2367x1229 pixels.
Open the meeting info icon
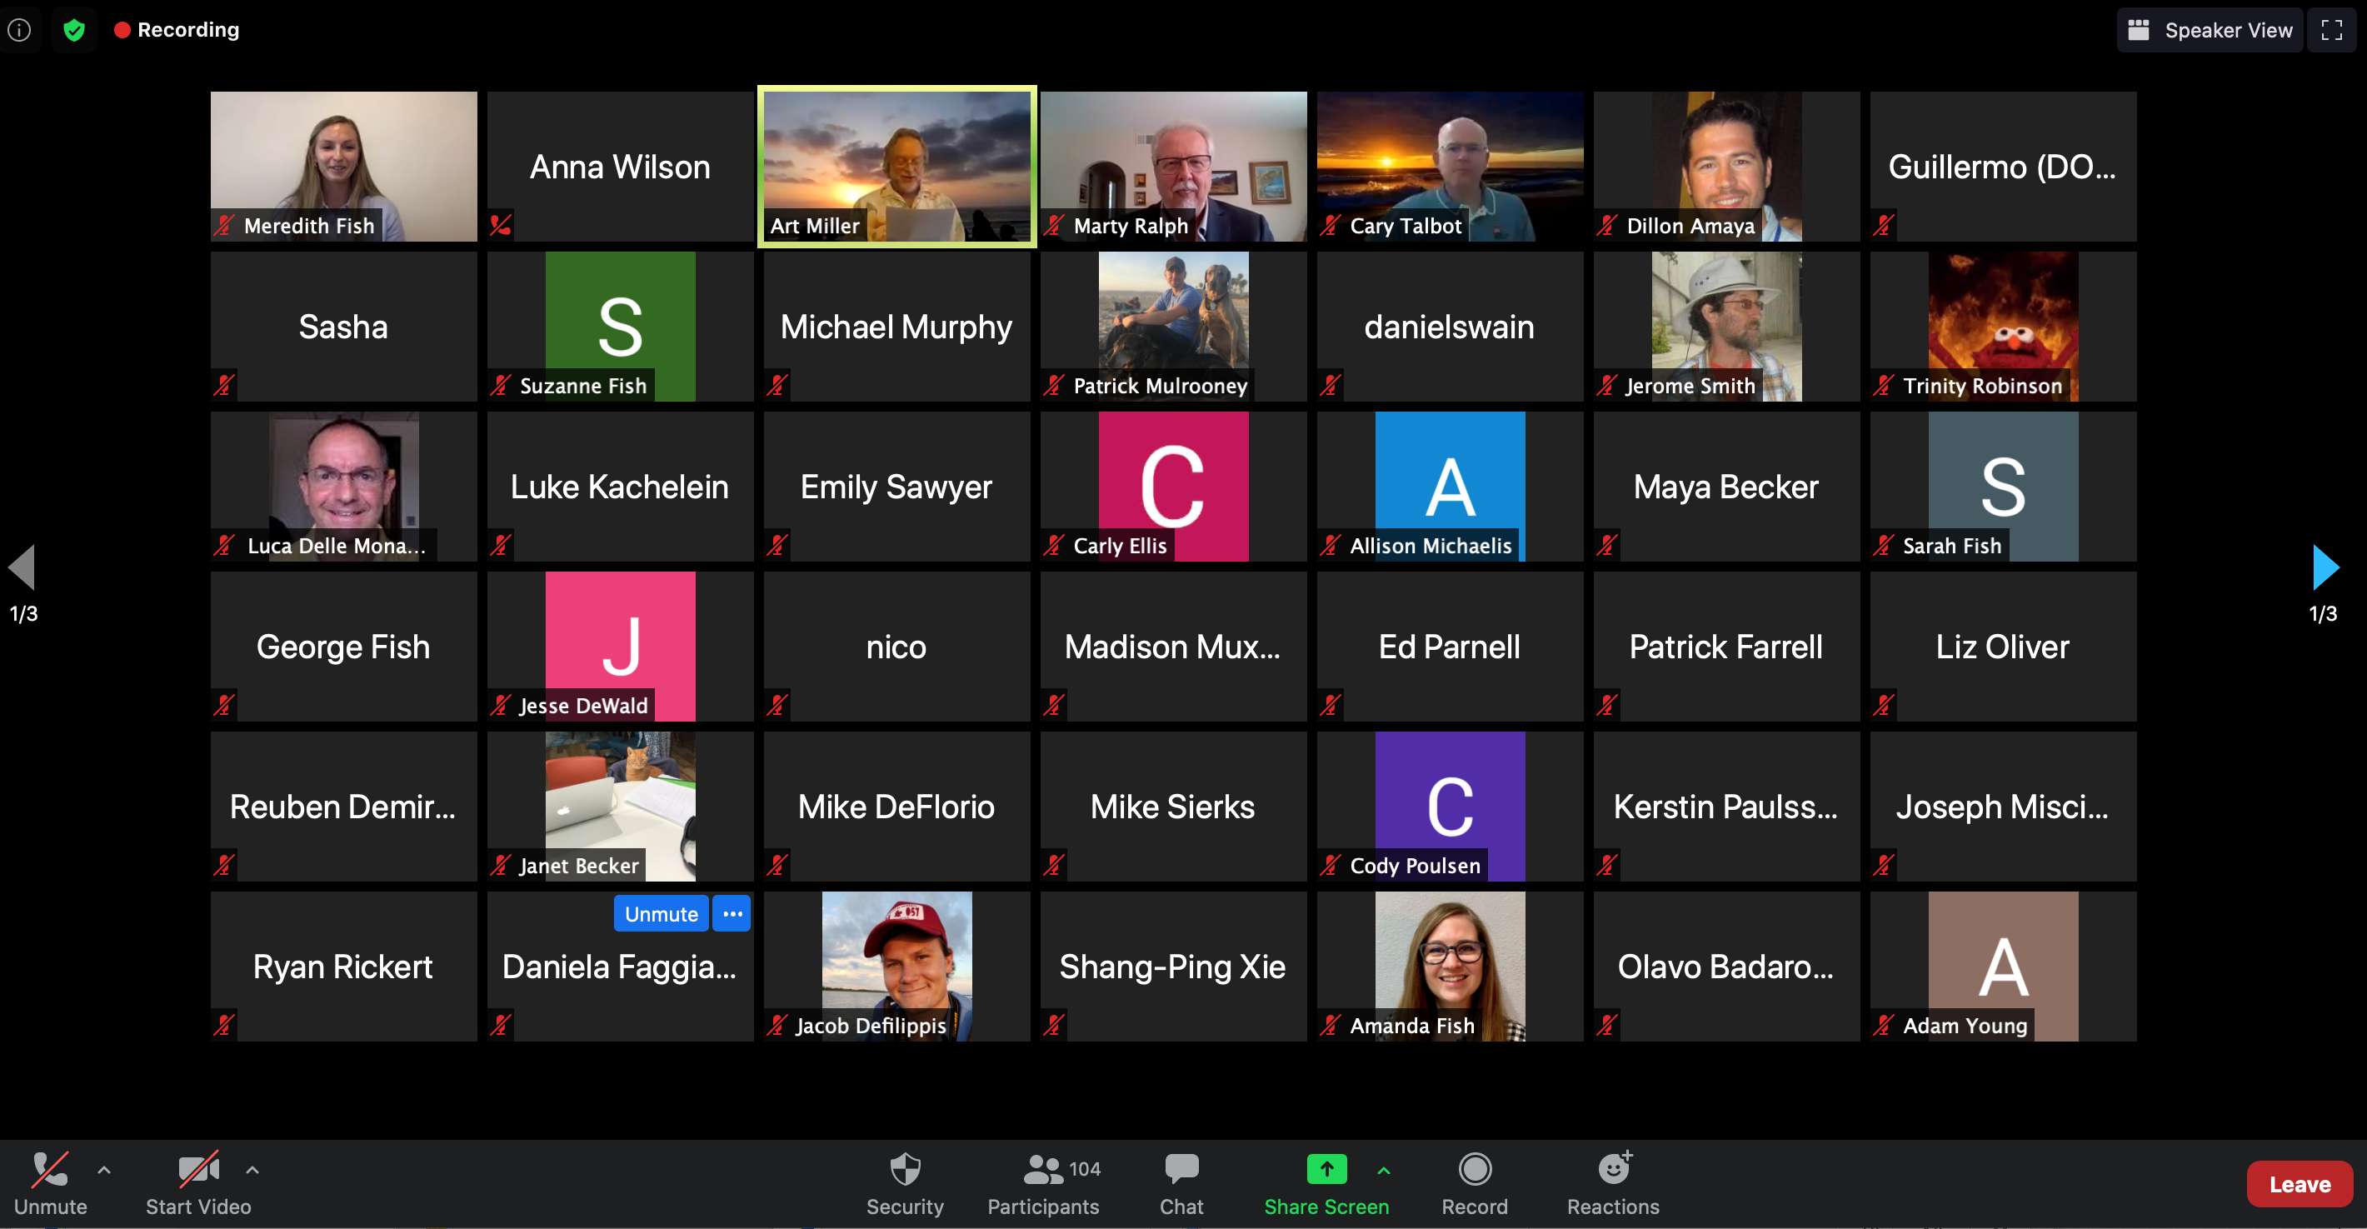pyautogui.click(x=19, y=29)
